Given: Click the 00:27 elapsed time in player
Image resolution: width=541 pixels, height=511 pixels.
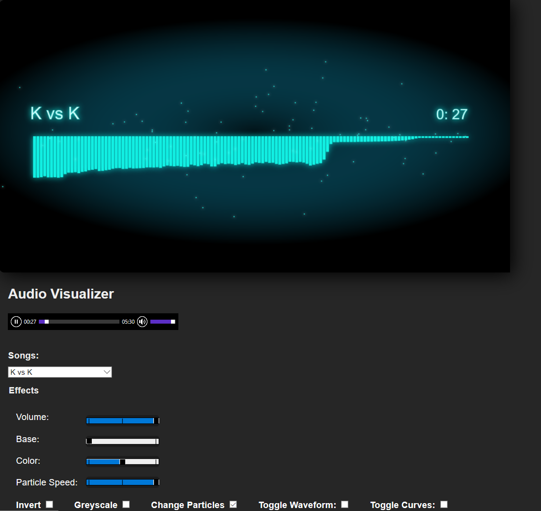Looking at the screenshot, I should click(30, 322).
